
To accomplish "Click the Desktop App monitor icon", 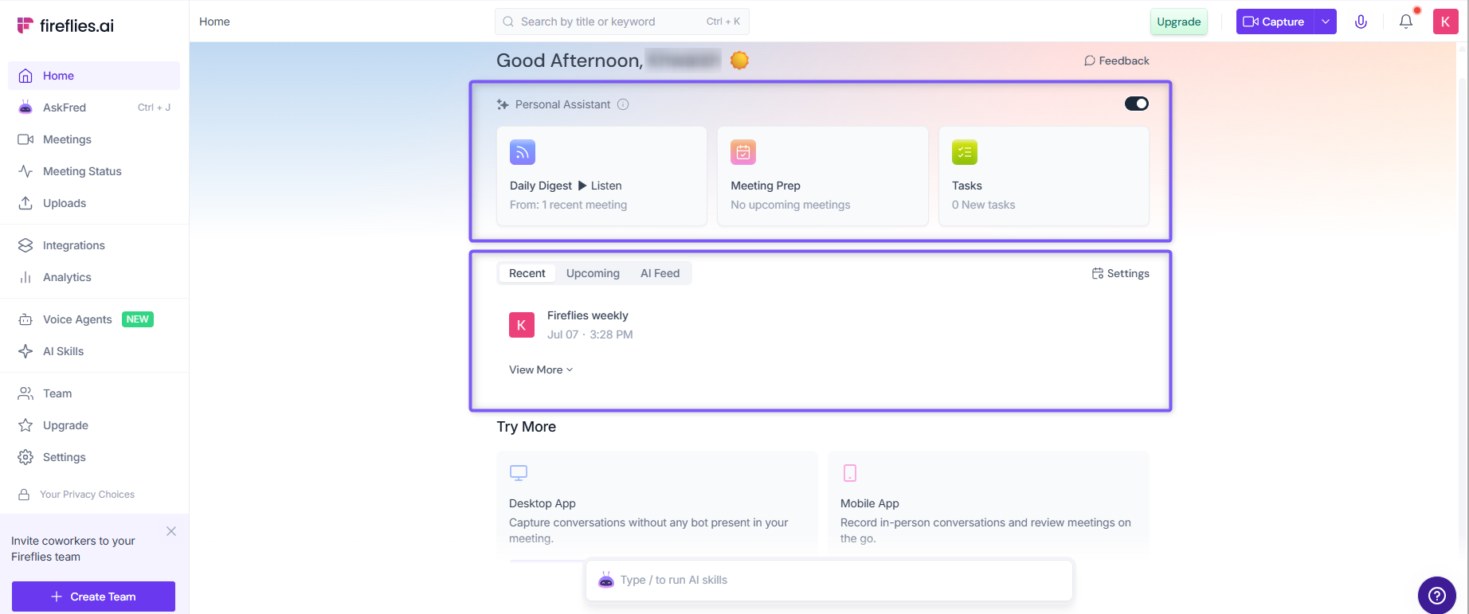I will (519, 473).
